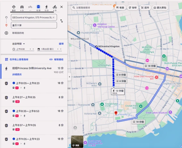The image size is (182, 148).
Task: Click the Victoria Hall pin
Action: 100,113
